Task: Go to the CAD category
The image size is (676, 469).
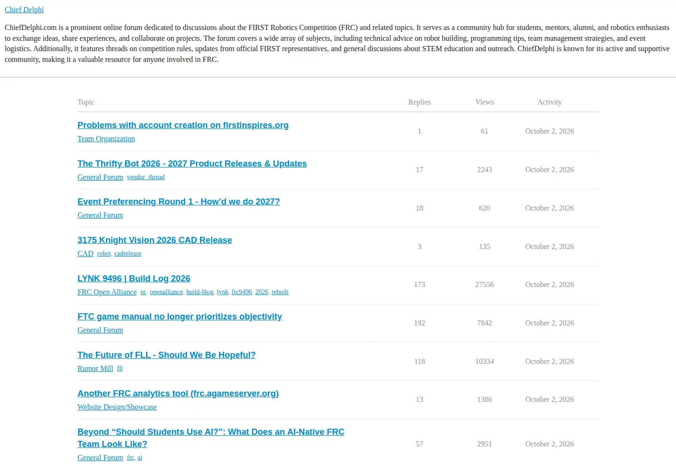Action: point(85,254)
